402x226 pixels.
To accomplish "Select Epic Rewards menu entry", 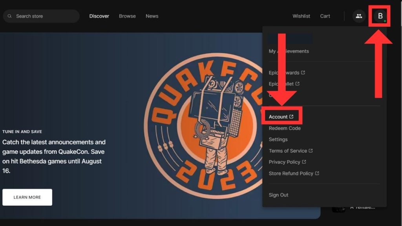I will click(x=287, y=73).
